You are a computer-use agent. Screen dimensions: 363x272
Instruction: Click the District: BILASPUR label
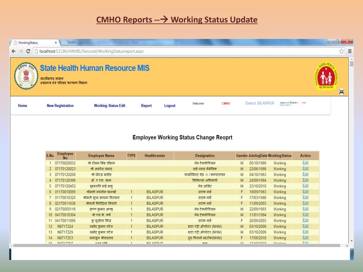[259, 103]
